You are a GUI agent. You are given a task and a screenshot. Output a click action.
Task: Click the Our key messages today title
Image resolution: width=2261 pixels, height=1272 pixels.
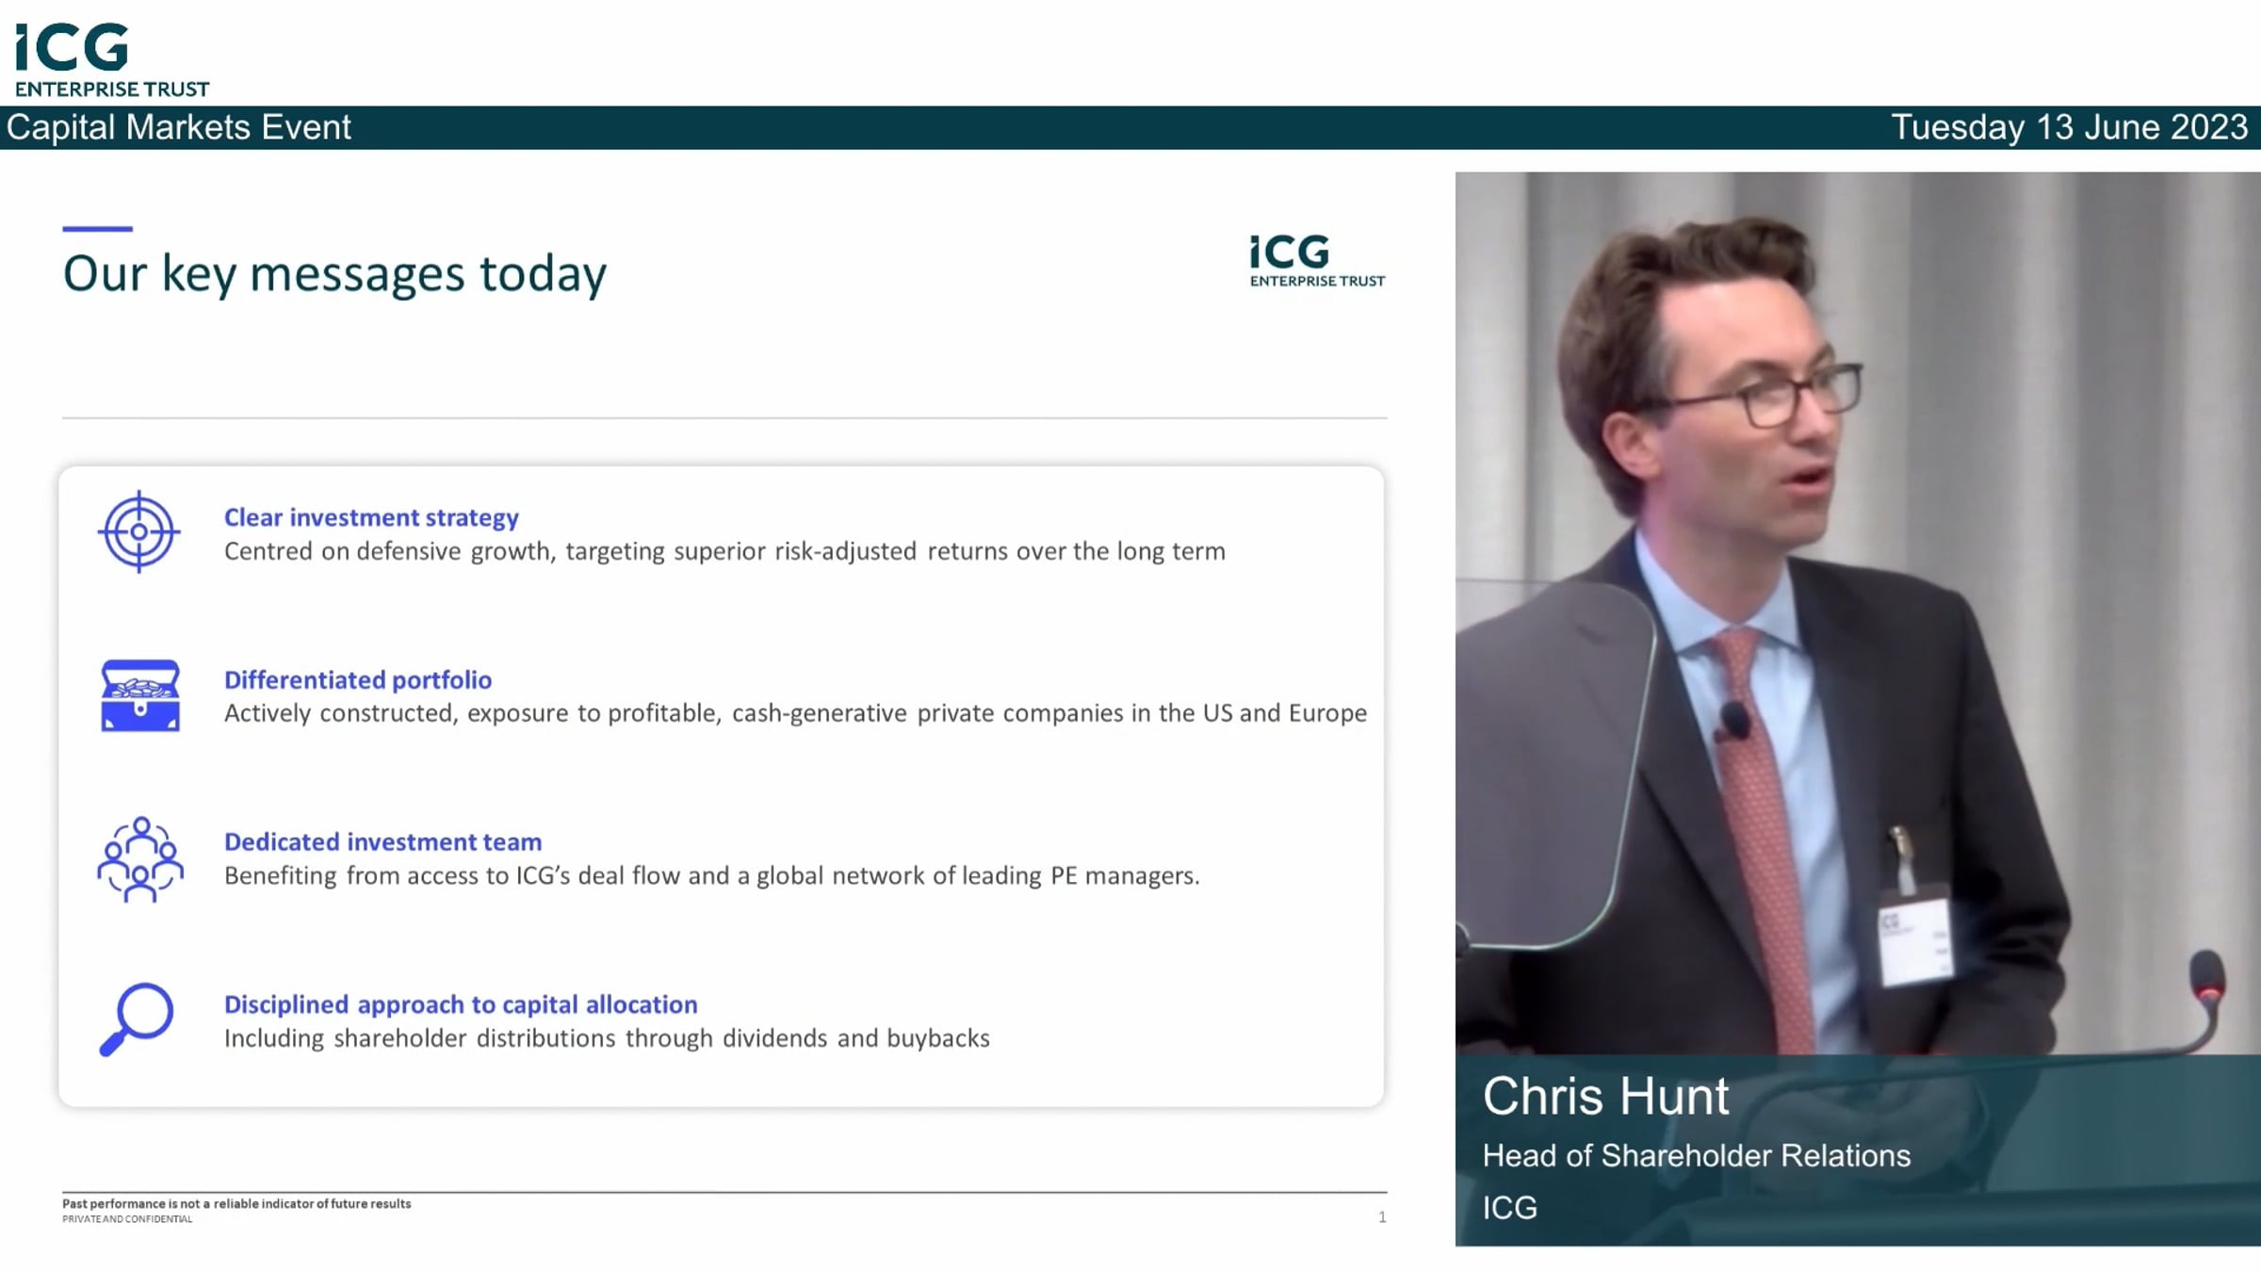334,274
